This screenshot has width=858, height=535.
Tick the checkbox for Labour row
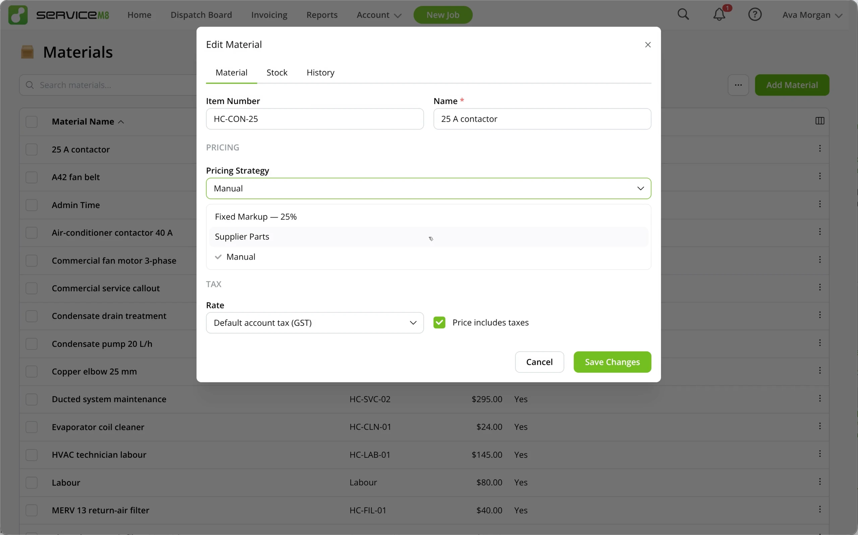pyautogui.click(x=32, y=482)
